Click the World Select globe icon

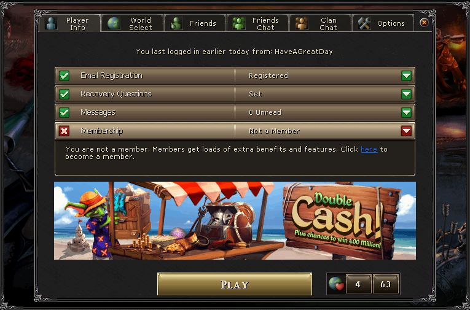pos(114,23)
